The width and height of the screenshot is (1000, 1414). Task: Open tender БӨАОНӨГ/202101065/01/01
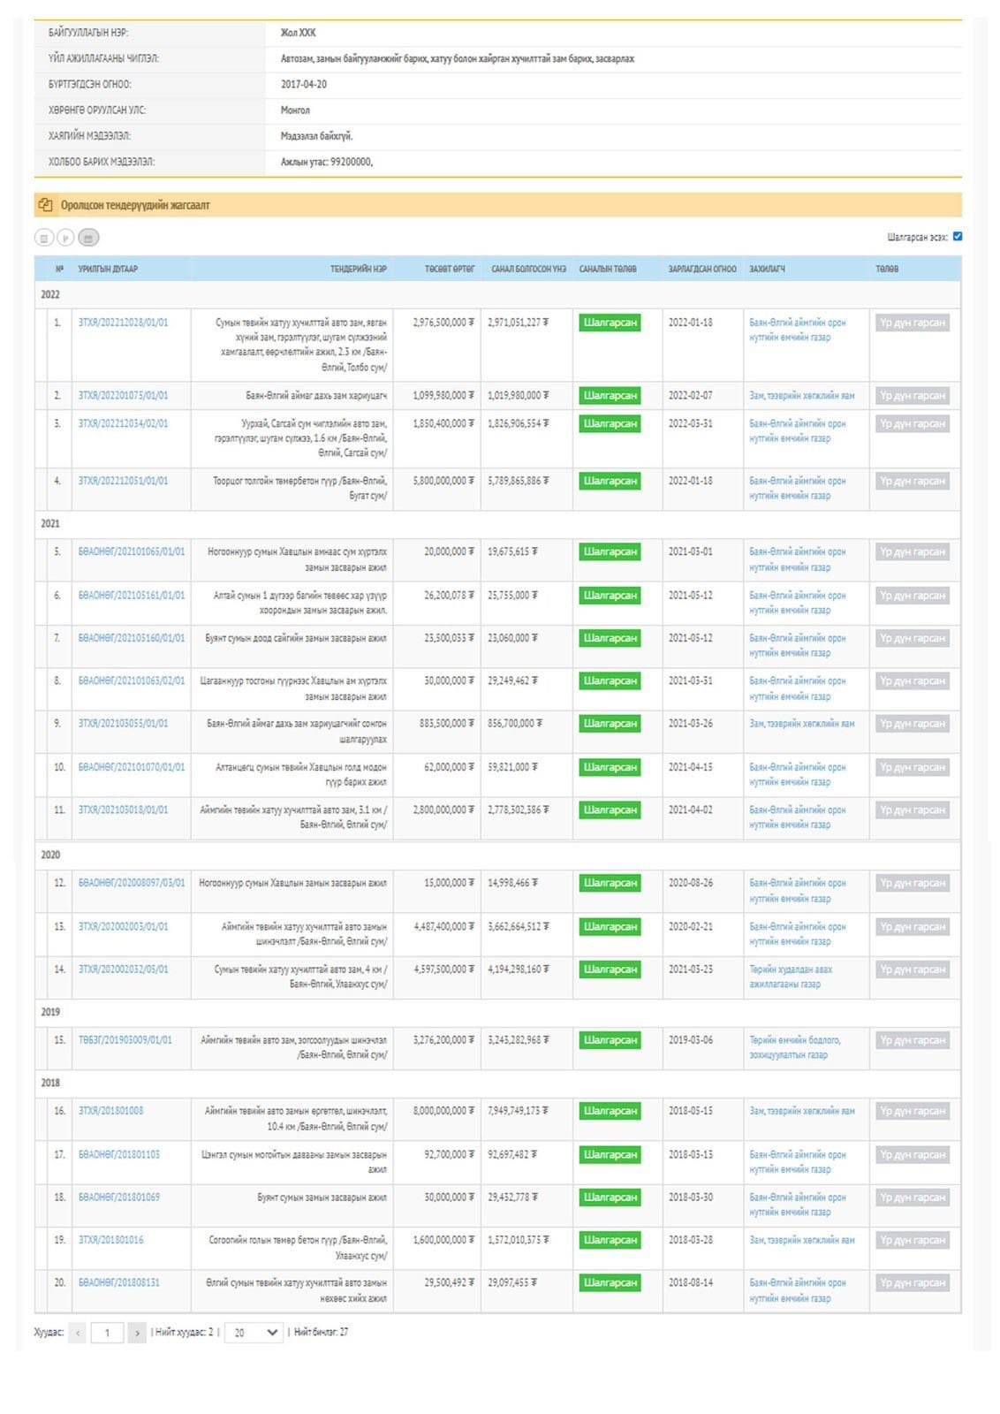[132, 551]
